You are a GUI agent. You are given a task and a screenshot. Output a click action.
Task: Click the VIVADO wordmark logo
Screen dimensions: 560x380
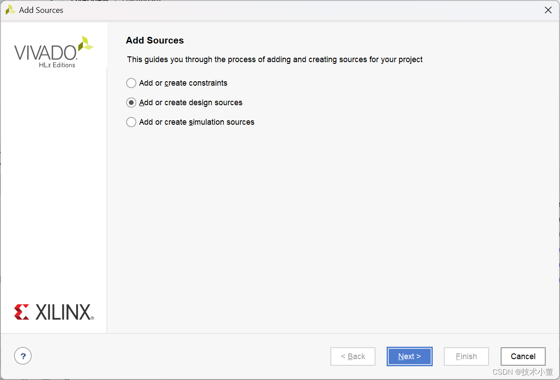45,53
